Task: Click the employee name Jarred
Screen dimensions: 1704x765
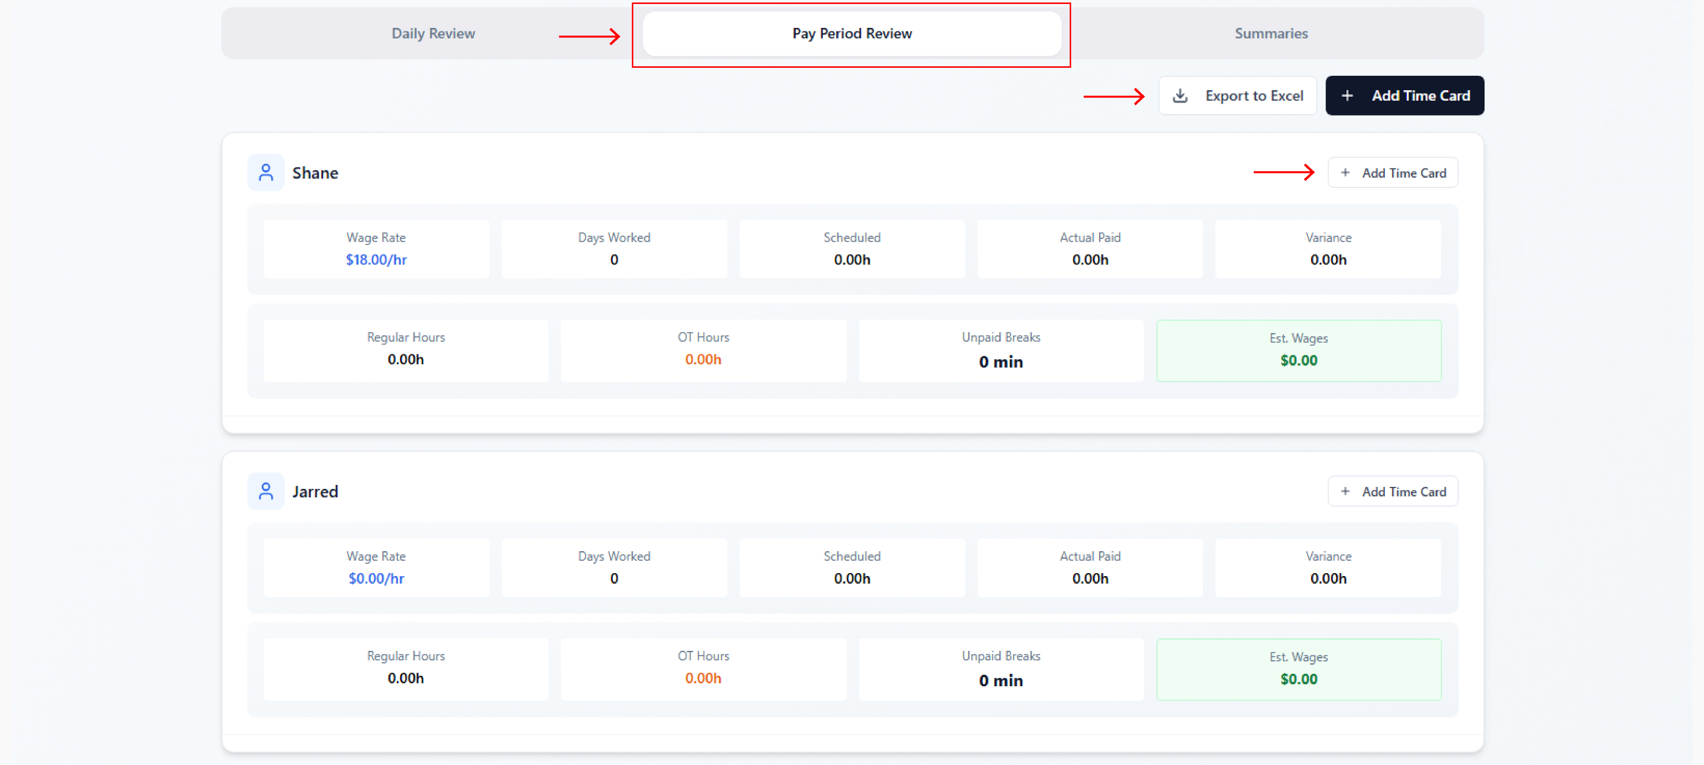Action: (315, 492)
